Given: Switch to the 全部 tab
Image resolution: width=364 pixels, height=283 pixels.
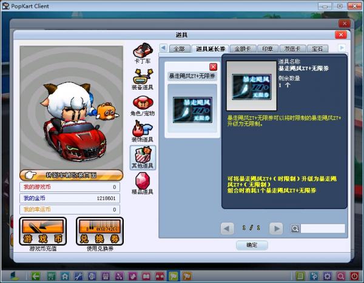Looking at the screenshot, I should 180,48.
